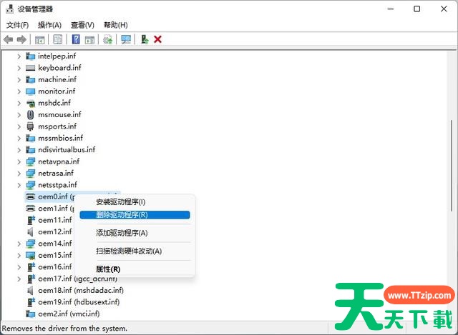Screen dimensions: 458x335
Task: Click the speaker icon beside oem18.inf
Action: pyautogui.click(x=30, y=291)
